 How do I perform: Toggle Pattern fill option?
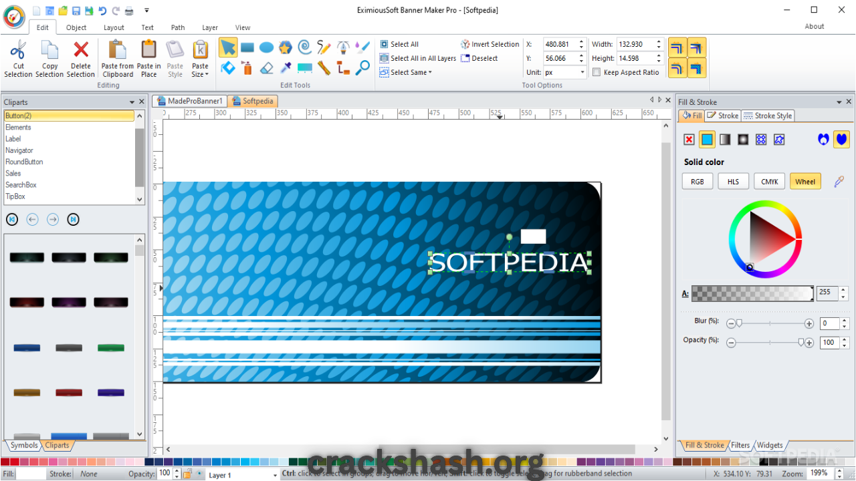click(x=761, y=140)
